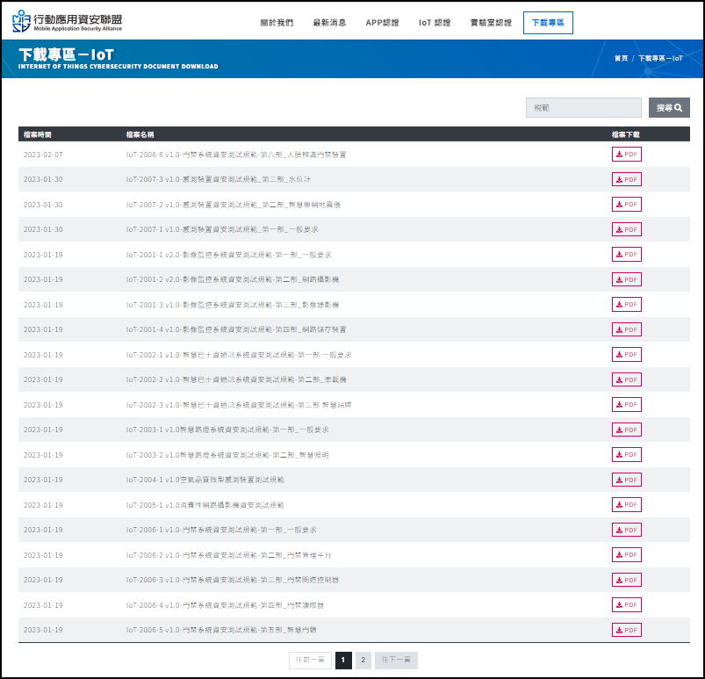Select the IoT-2007-1 v1.0 file name

222,229
